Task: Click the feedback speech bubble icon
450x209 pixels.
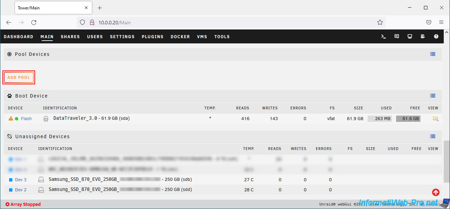Action: click(396, 36)
